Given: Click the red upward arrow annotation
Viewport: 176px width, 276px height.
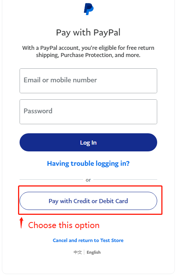Looking at the screenshot, I should tap(21, 223).
